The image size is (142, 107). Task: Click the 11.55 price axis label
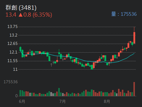12,61
